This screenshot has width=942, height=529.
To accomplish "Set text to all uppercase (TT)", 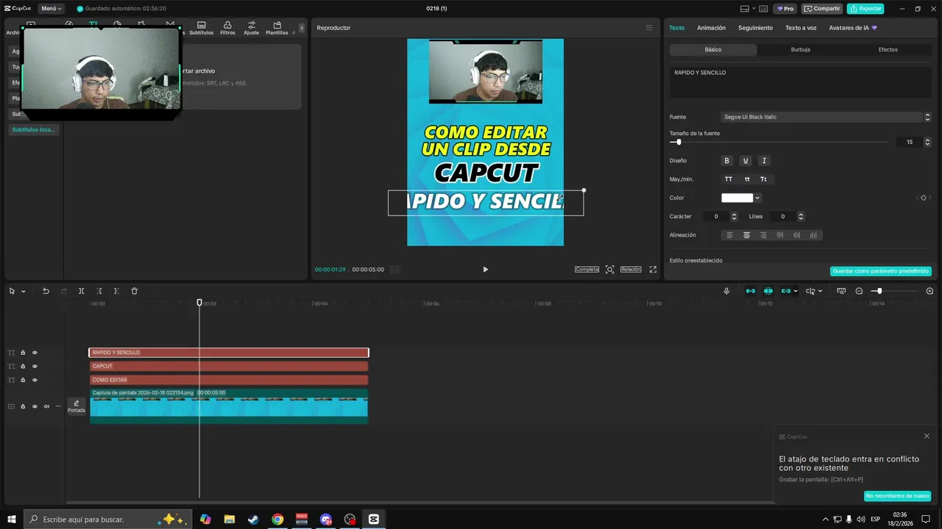I will click(x=729, y=179).
